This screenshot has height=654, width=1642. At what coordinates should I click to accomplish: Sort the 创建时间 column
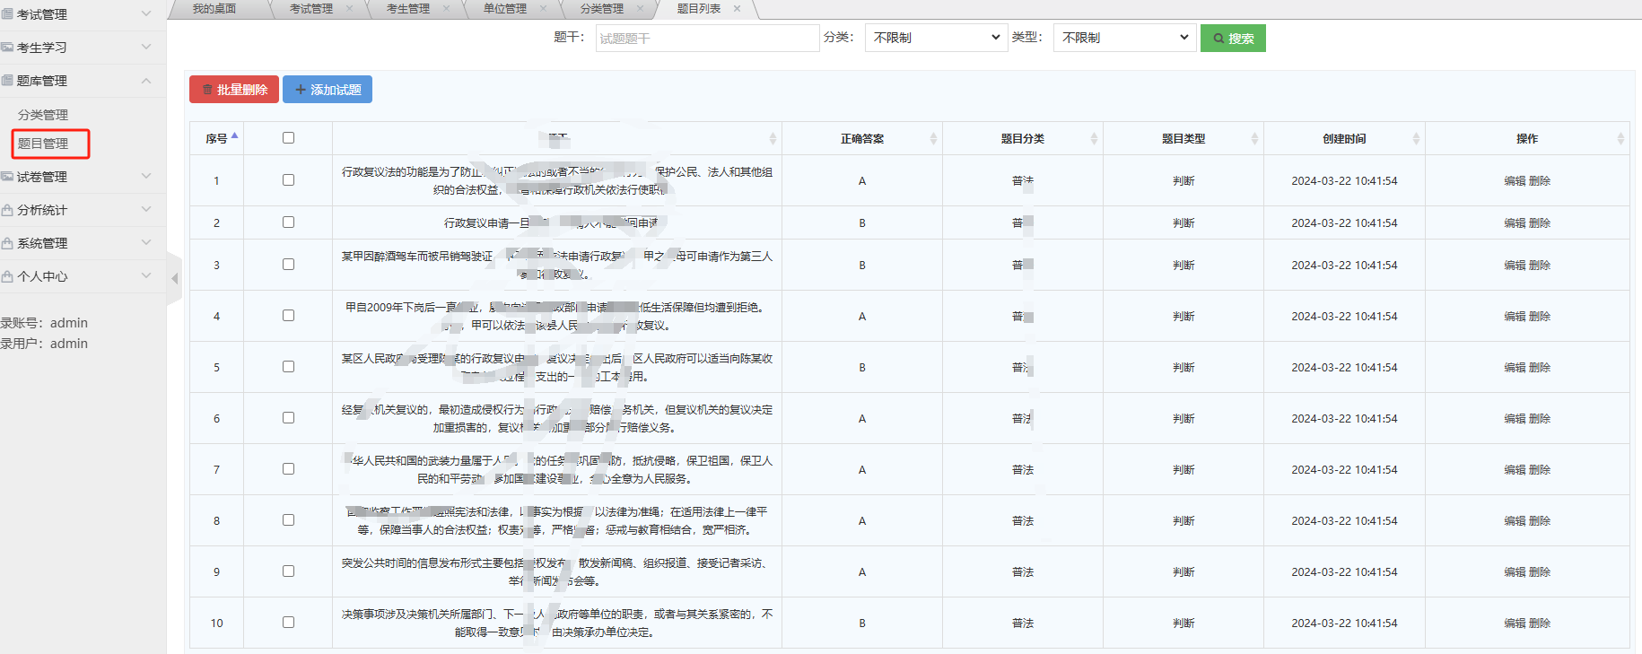(x=1416, y=138)
